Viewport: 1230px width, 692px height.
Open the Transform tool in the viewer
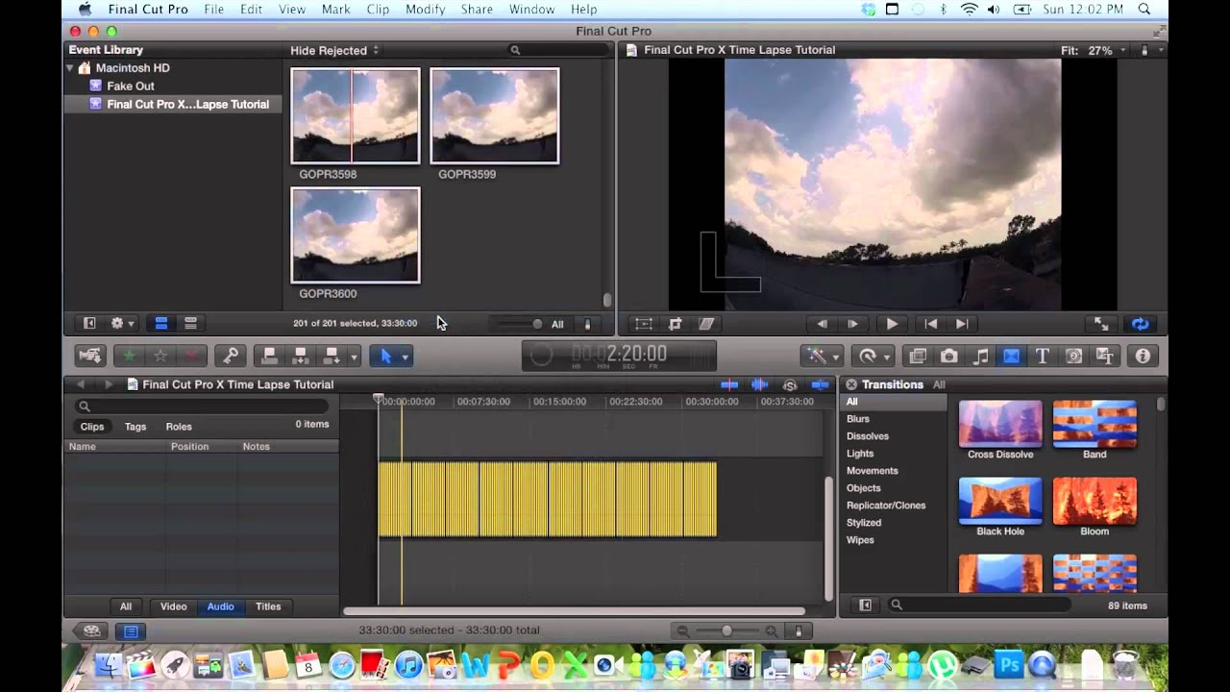coord(644,324)
